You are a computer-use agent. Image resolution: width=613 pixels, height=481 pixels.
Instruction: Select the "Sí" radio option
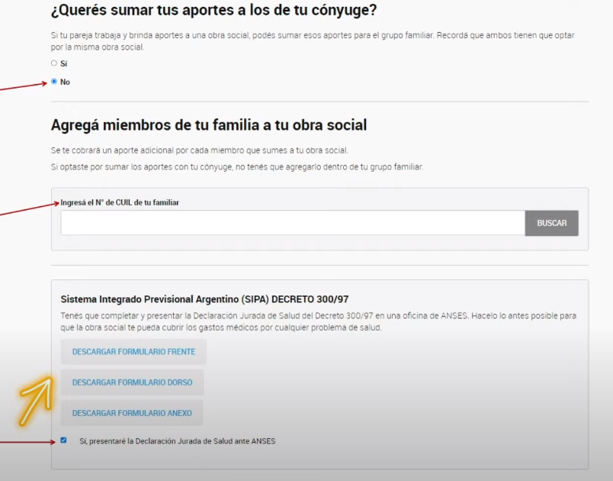54,64
